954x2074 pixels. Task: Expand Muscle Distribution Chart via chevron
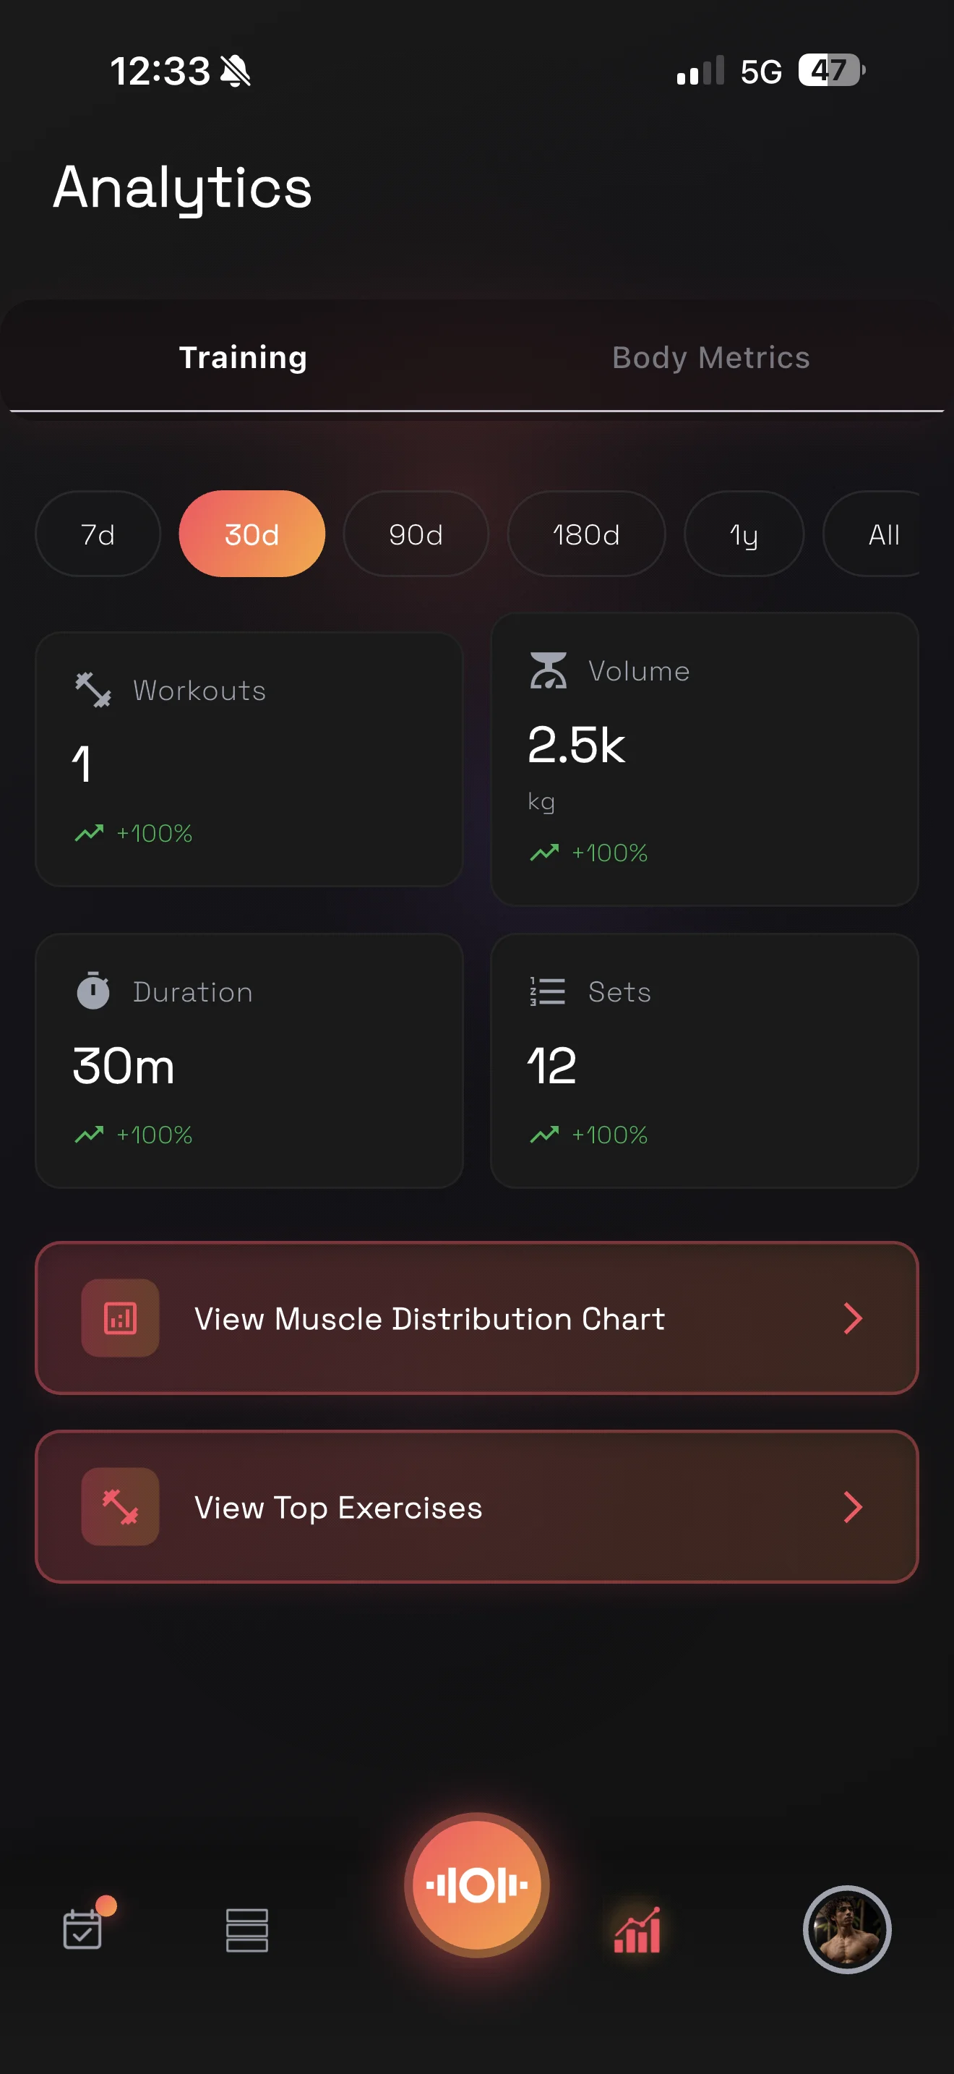click(853, 1318)
